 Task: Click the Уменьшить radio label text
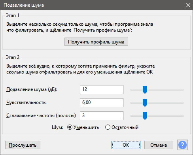[86, 127]
